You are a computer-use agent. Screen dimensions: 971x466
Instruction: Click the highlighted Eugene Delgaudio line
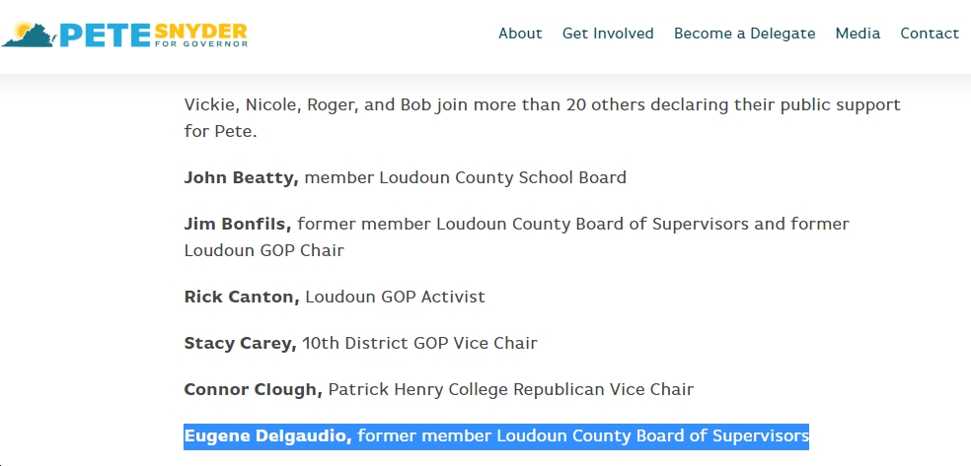coord(496,436)
